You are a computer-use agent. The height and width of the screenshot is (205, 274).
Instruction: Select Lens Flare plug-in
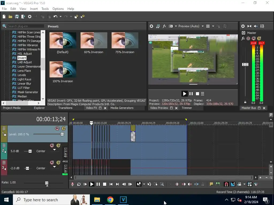(x=24, y=71)
